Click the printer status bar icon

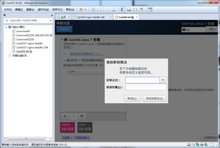point(202,144)
